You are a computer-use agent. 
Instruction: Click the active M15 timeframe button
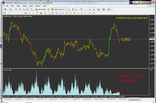[x=70, y=13]
